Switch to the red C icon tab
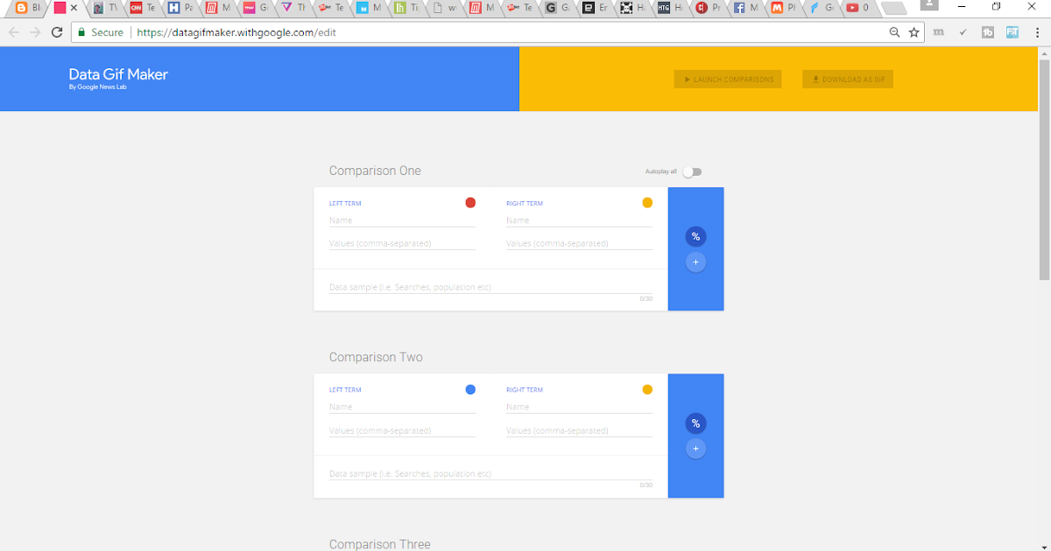Image resolution: width=1051 pixels, height=551 pixels. click(708, 8)
